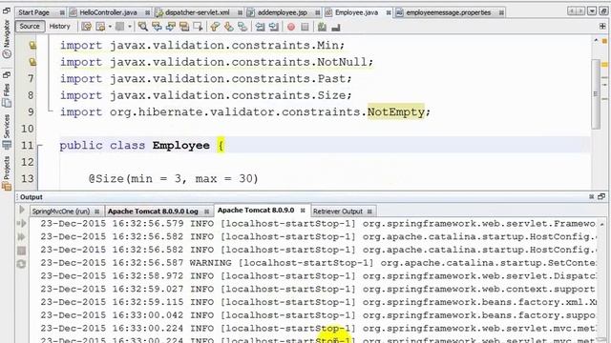611x343 pixels.
Task: Click the editor vertical scrollbar thumb
Action: pyautogui.click(x=596, y=94)
